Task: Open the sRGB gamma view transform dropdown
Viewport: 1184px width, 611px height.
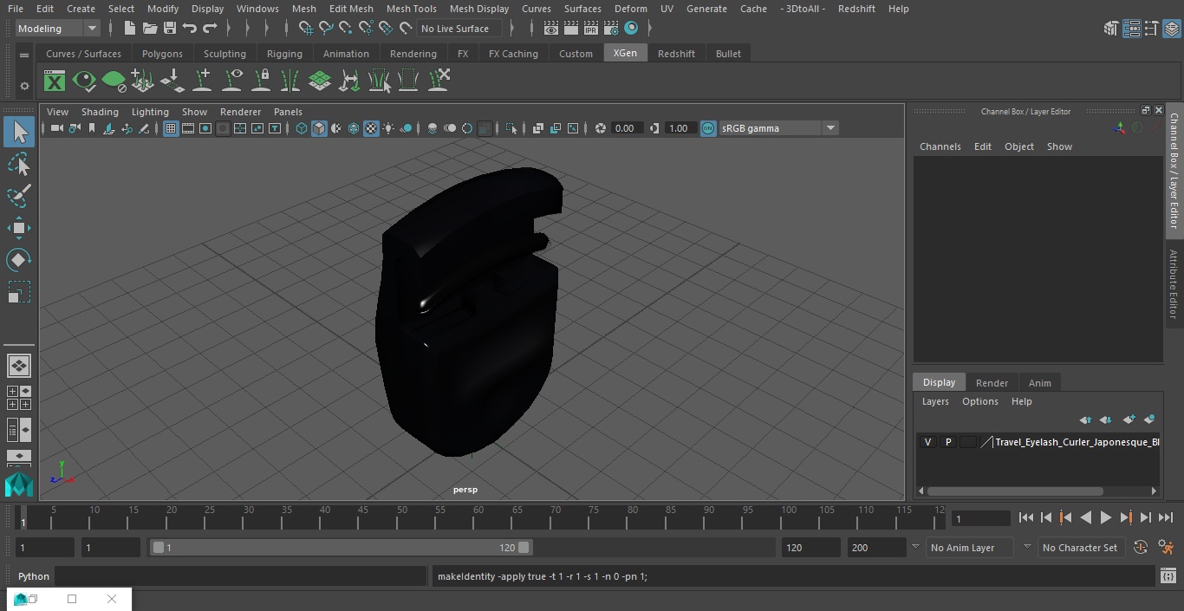Action: tap(778, 128)
